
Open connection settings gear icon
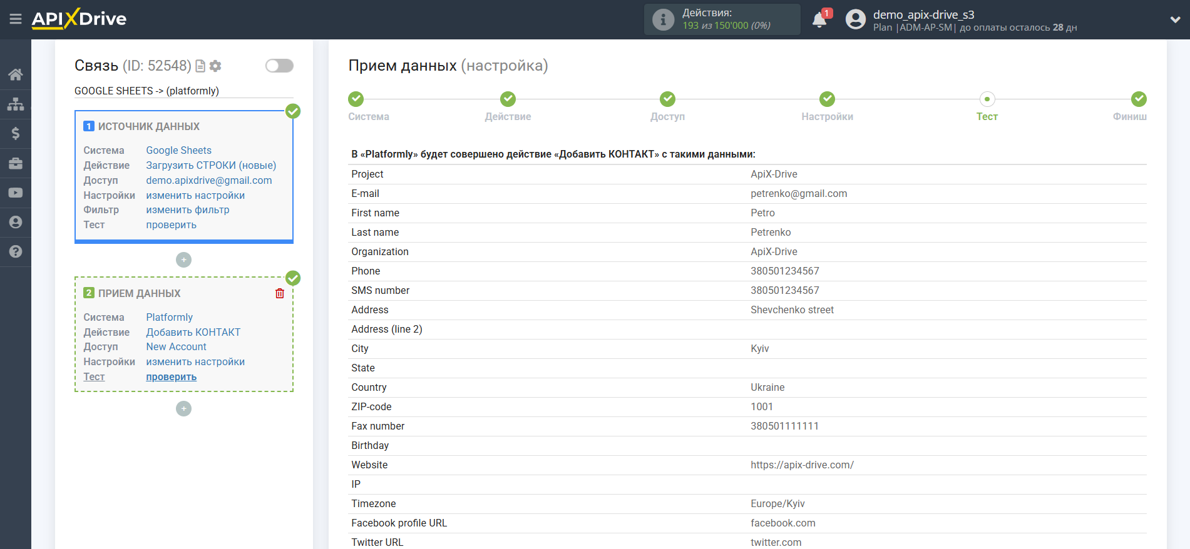click(215, 66)
